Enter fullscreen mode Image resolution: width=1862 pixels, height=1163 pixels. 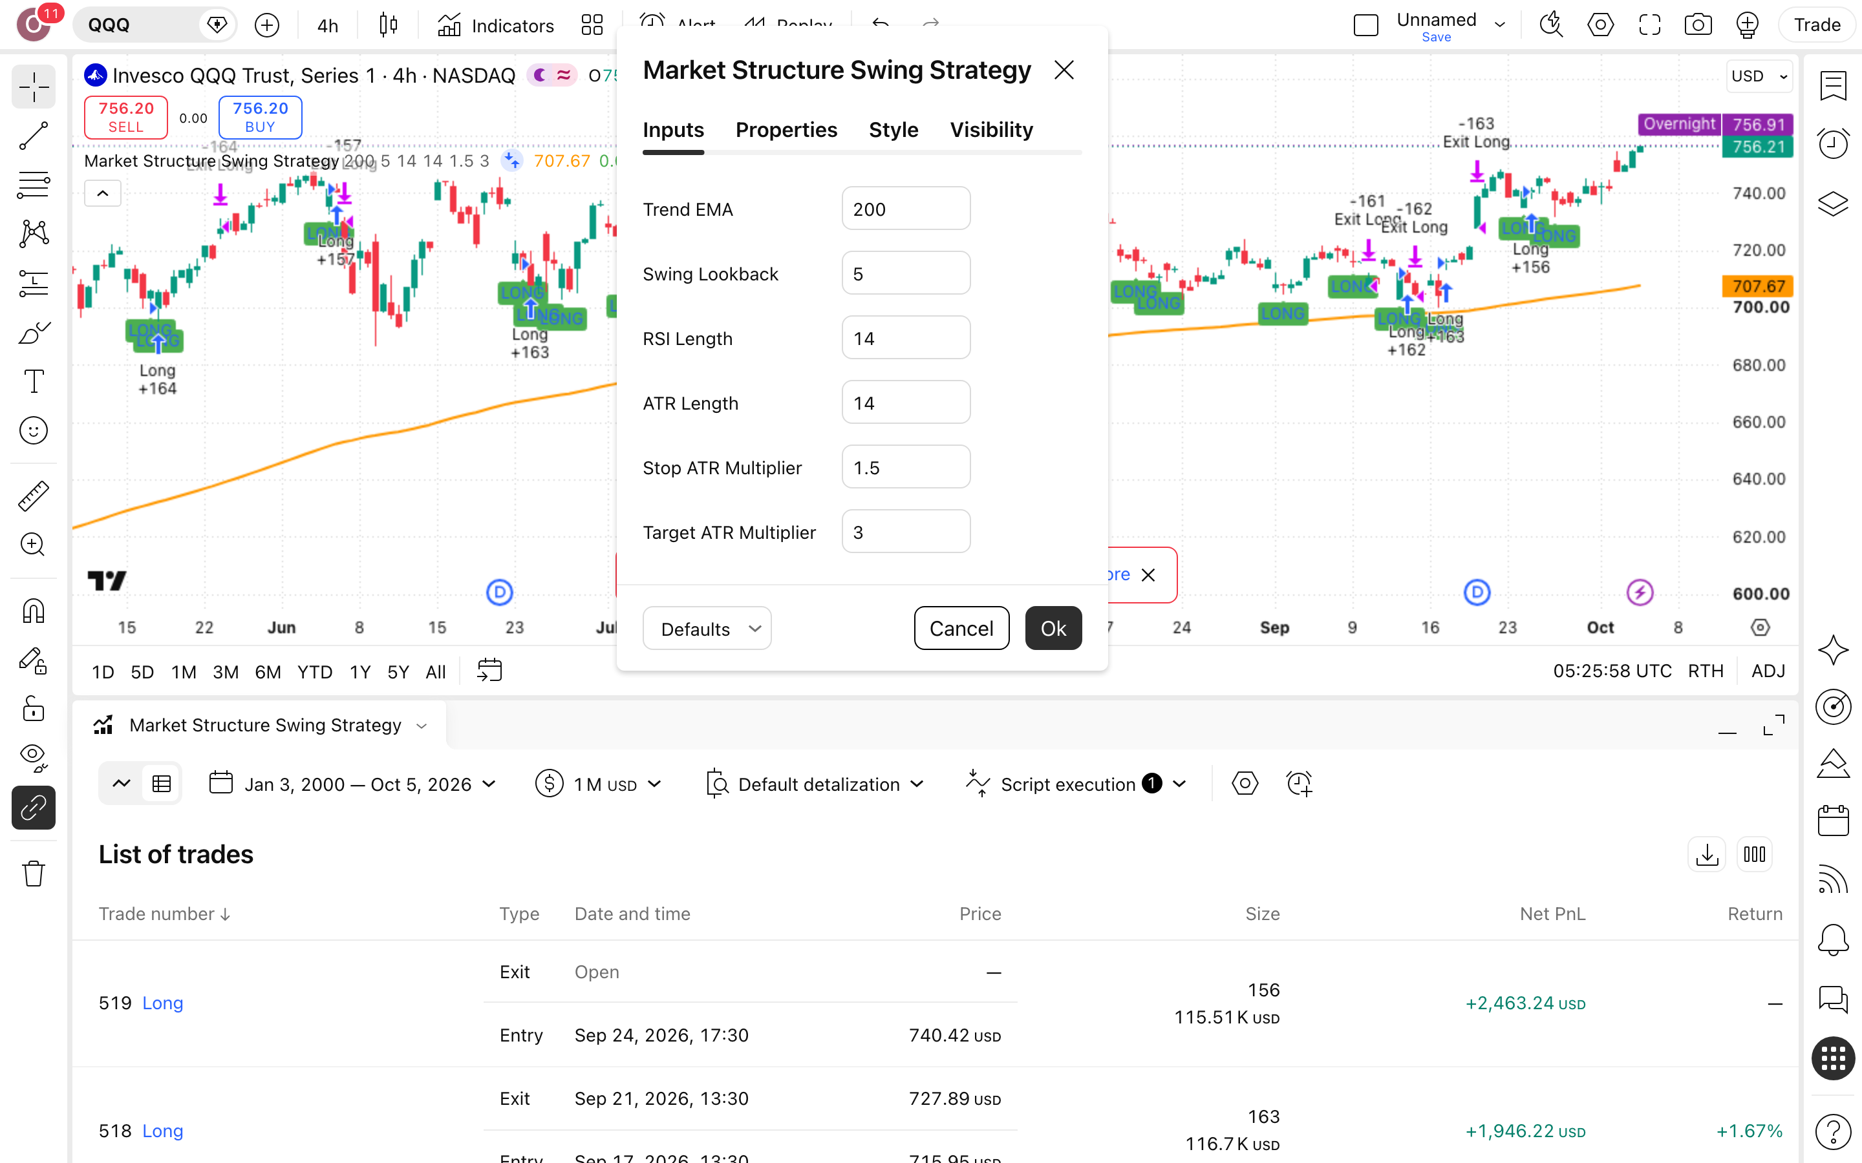(1650, 25)
